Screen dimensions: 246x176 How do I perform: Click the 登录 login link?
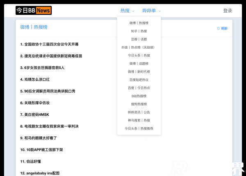coord(228,11)
